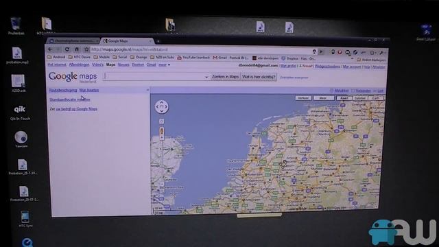Expand the 'meer' Google services menu
439x247 pixels.
pos(164,64)
